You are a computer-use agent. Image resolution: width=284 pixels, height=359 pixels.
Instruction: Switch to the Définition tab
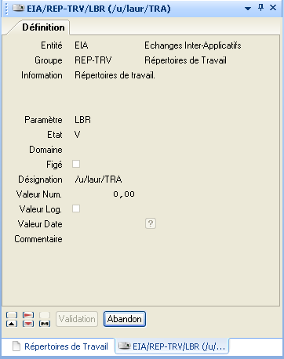pyautogui.click(x=43, y=27)
